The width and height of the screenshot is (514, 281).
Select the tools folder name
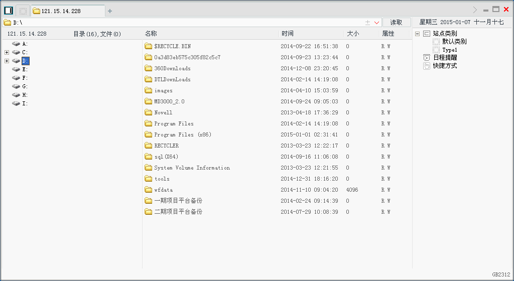[162, 179]
